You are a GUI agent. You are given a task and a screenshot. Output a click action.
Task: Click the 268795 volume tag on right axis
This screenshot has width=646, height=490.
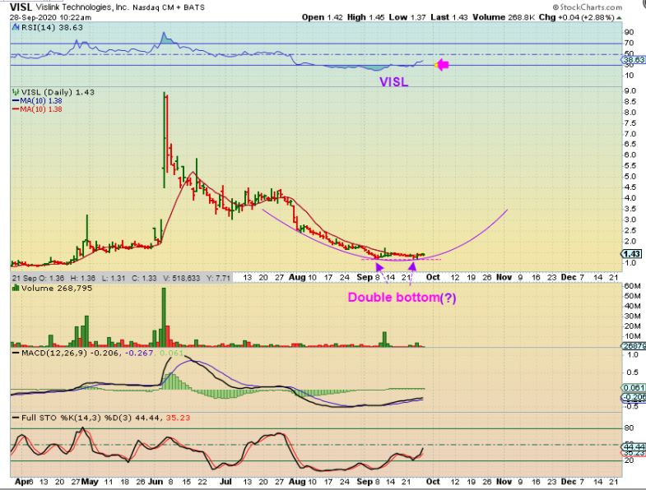pyautogui.click(x=634, y=346)
